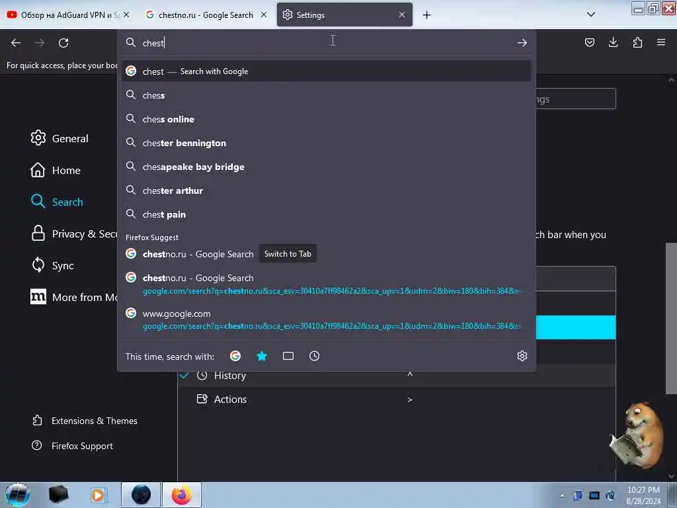677x508 pixels.
Task: Select the 'chester arthur' suggestion
Action: tap(326, 190)
